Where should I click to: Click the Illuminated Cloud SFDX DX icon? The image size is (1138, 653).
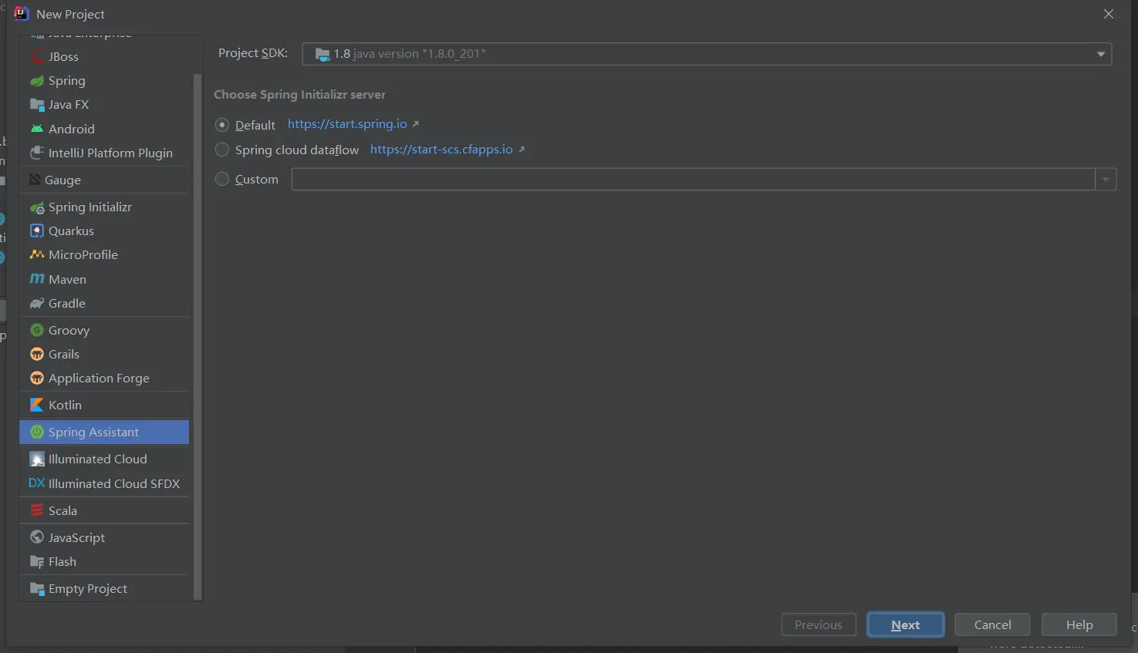coord(37,483)
